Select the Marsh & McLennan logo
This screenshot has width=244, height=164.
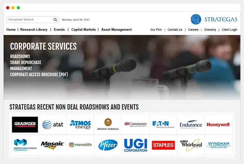(x=25, y=145)
